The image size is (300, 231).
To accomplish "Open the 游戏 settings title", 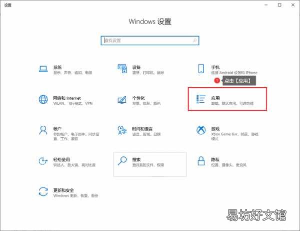I will 215,129.
